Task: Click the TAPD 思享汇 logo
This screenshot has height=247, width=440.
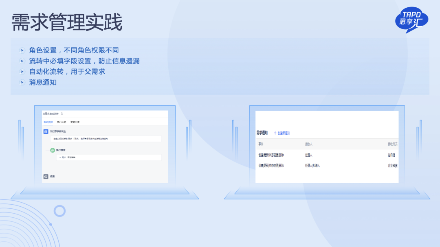Action: point(411,20)
